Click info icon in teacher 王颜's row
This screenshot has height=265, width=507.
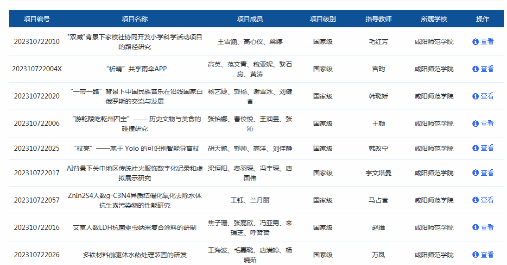point(475,123)
